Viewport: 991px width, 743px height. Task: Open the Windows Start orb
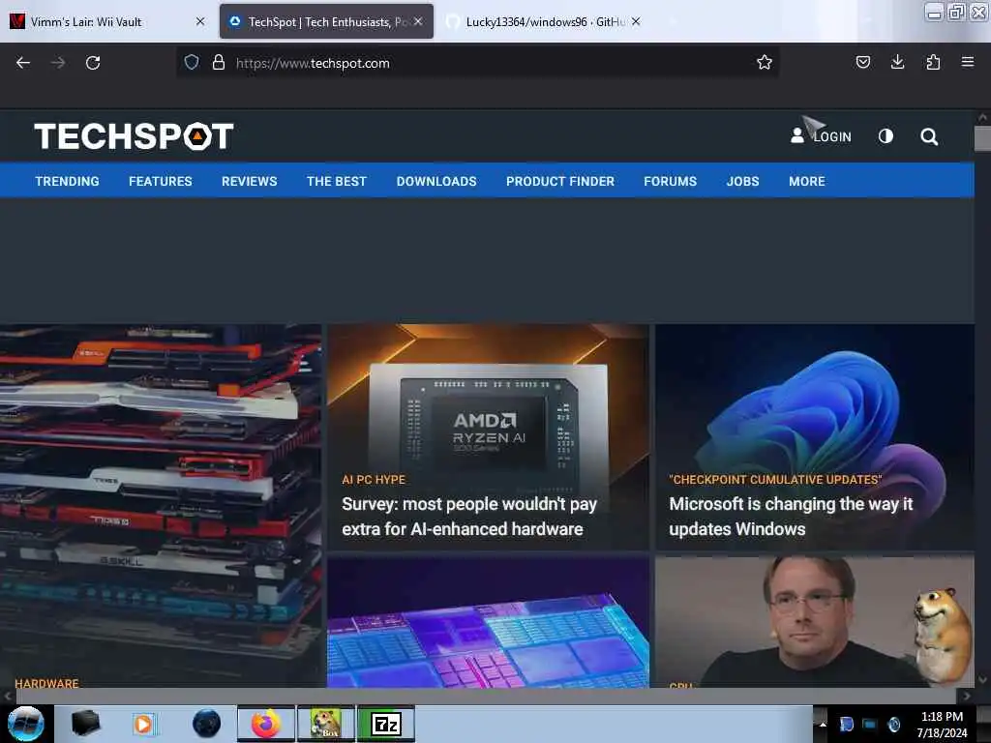click(26, 724)
